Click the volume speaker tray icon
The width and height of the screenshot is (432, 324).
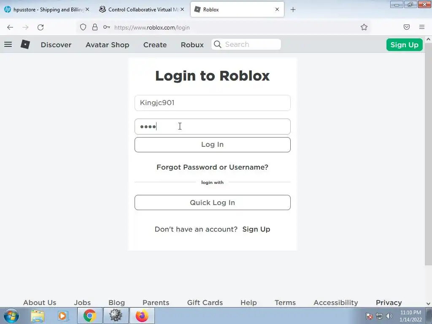(389, 316)
